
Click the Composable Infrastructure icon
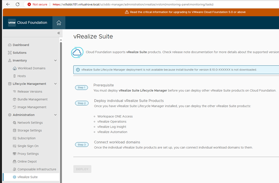coord(15,169)
